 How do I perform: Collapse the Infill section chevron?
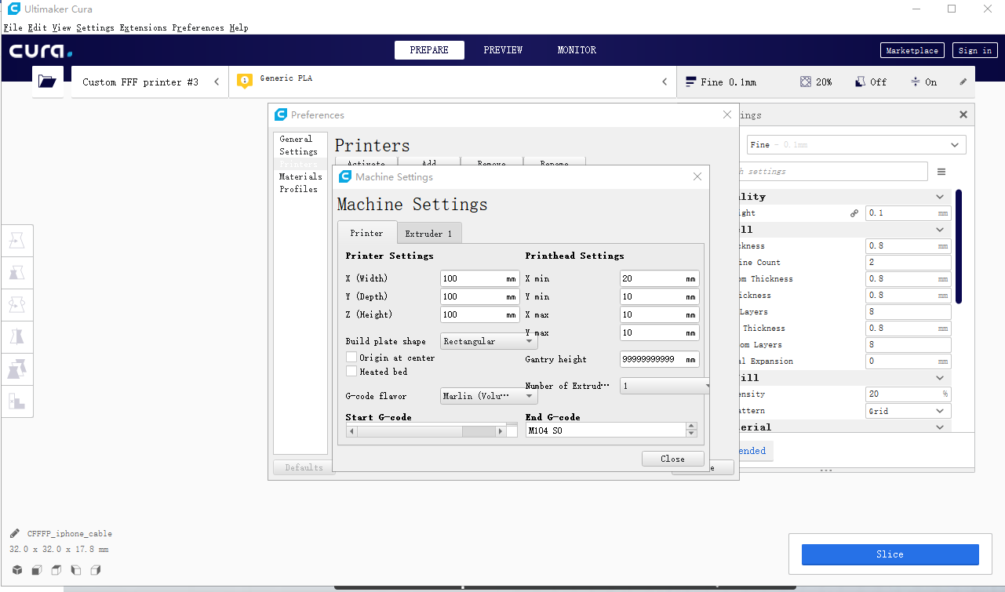click(x=940, y=378)
